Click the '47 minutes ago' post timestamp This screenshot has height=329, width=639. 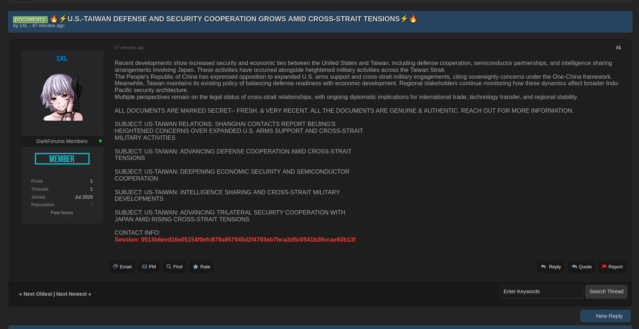[130, 48]
